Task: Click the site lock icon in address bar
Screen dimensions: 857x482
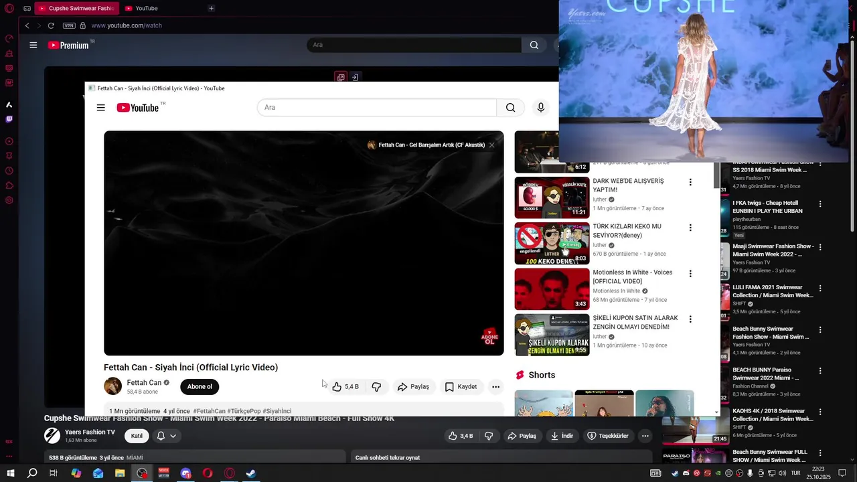Action: 83,25
